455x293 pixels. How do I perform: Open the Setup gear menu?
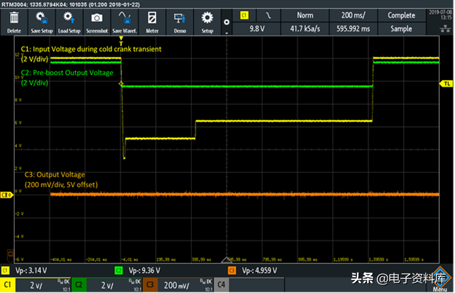point(207,22)
